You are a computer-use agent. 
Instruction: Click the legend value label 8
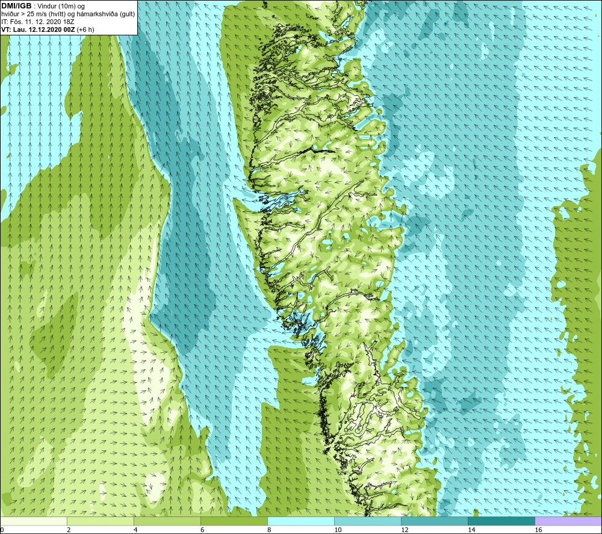tap(269, 530)
